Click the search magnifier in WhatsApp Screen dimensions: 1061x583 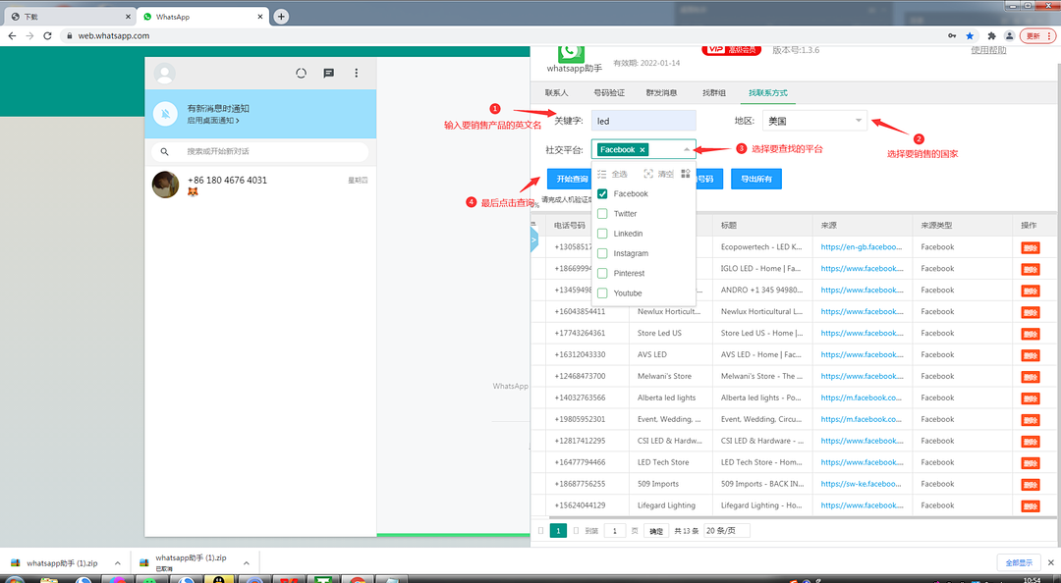[x=164, y=151]
